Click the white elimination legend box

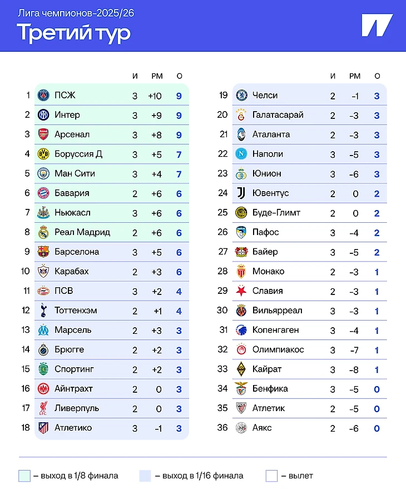(271, 476)
